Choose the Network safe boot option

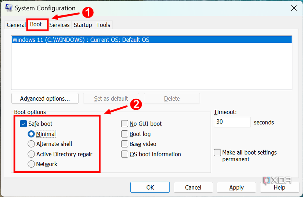tap(31, 164)
